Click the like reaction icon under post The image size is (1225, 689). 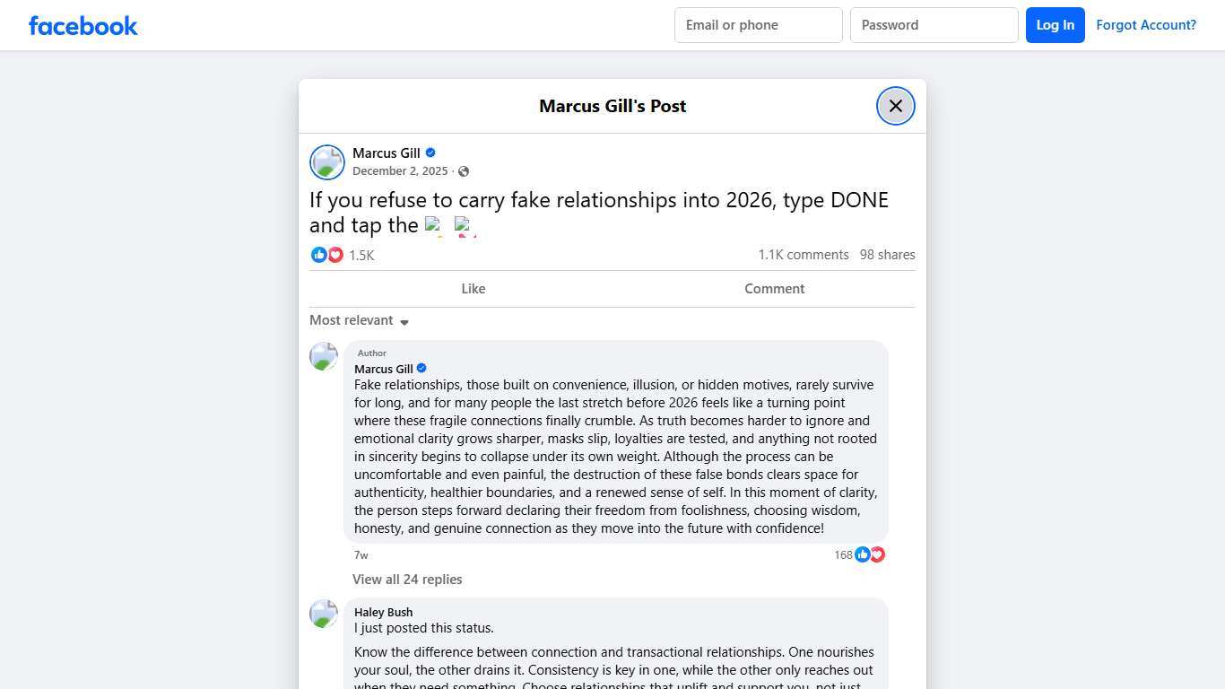(x=318, y=255)
